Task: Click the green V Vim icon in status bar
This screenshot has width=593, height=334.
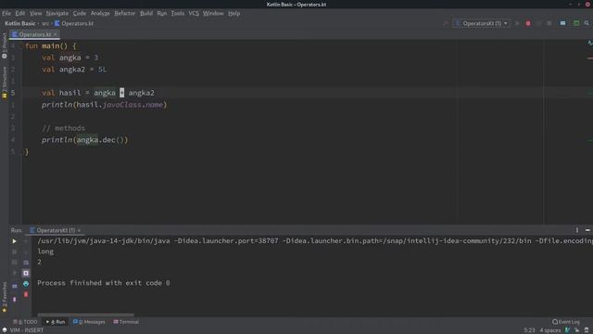Action: pos(567,330)
